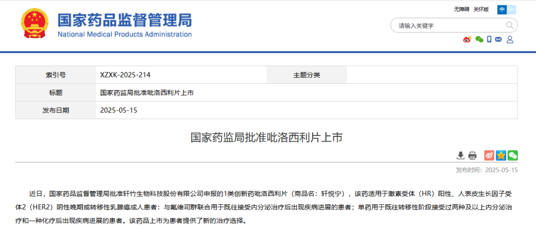
Task: Share the article via the WeChat square icon
Action: tap(513, 156)
